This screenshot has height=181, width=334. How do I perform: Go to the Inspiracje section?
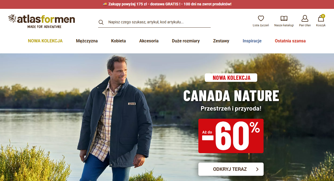click(252, 41)
